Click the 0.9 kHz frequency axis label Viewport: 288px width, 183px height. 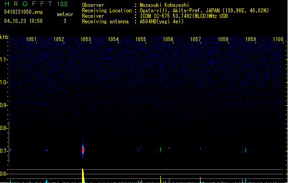pos(4,105)
